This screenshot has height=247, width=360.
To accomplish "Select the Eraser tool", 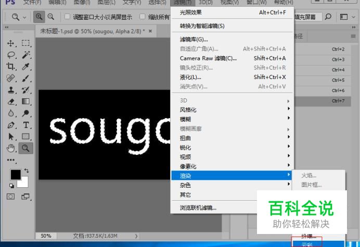I will pos(11,101).
